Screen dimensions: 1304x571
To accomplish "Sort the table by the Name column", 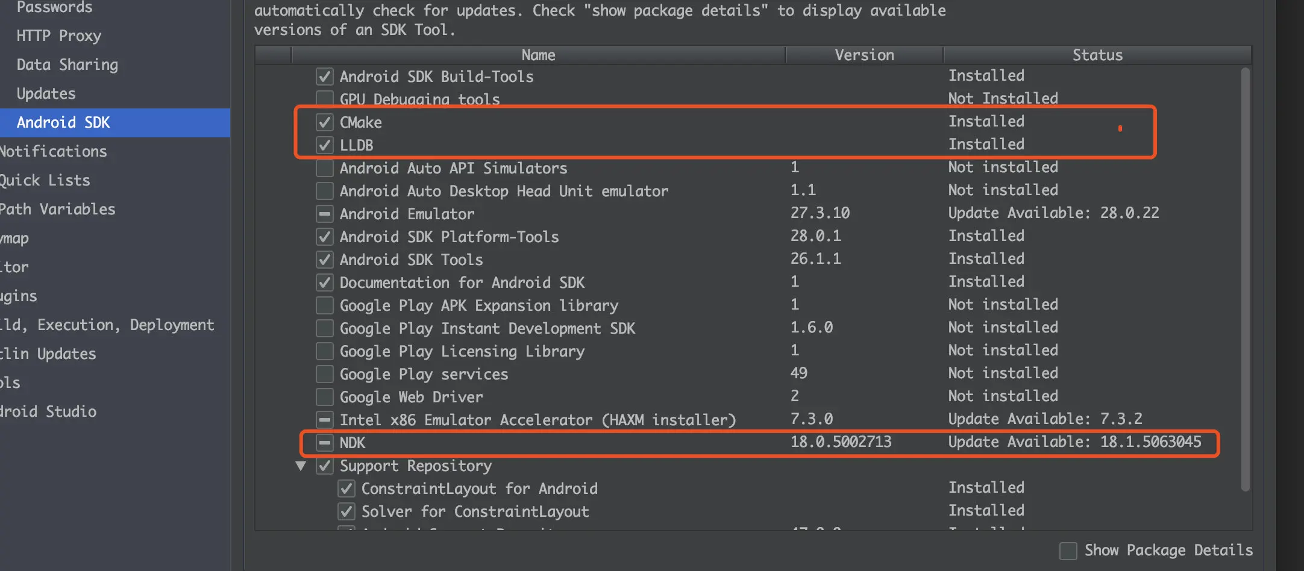I will (x=538, y=55).
